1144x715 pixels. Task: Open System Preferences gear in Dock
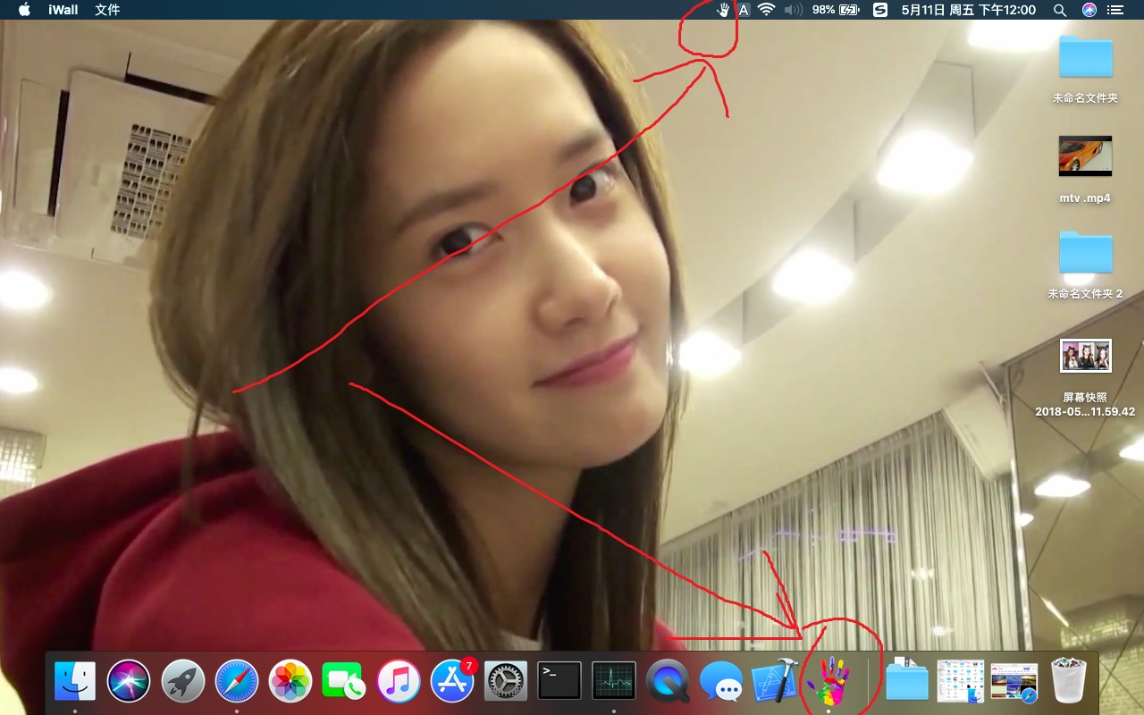(506, 681)
